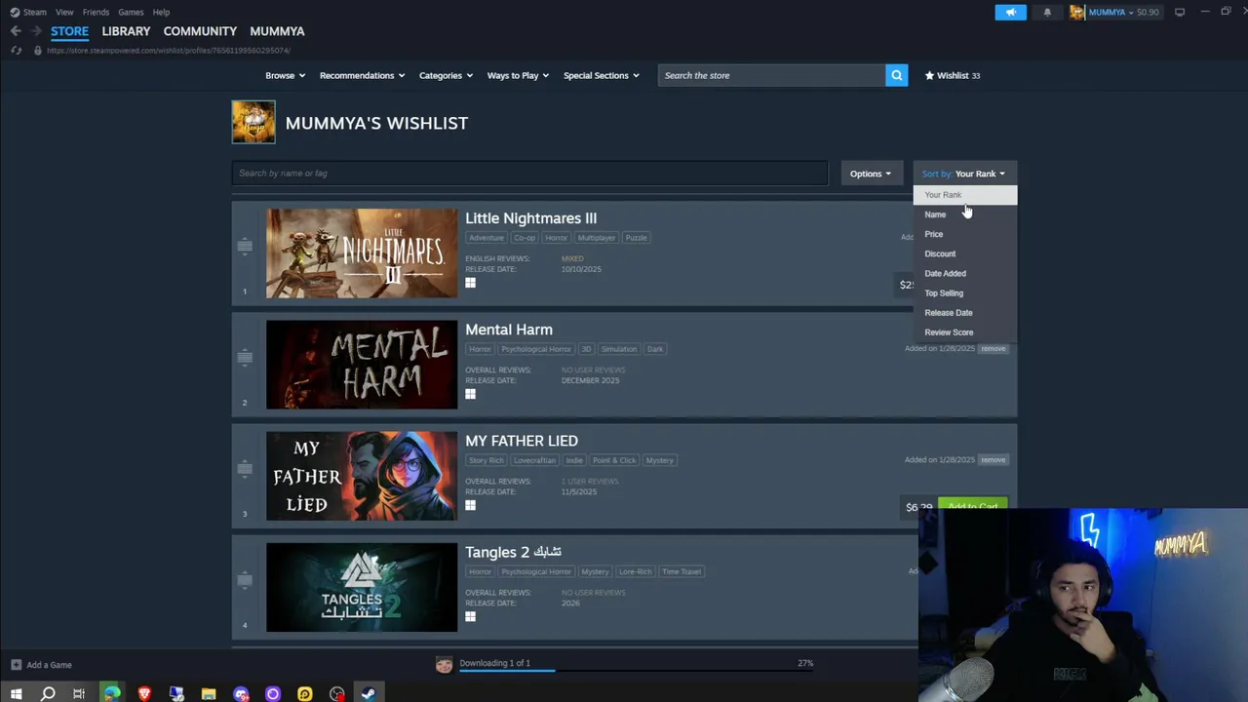Collapse the Sort by Your Rank dropdown
1248x702 pixels.
(964, 174)
